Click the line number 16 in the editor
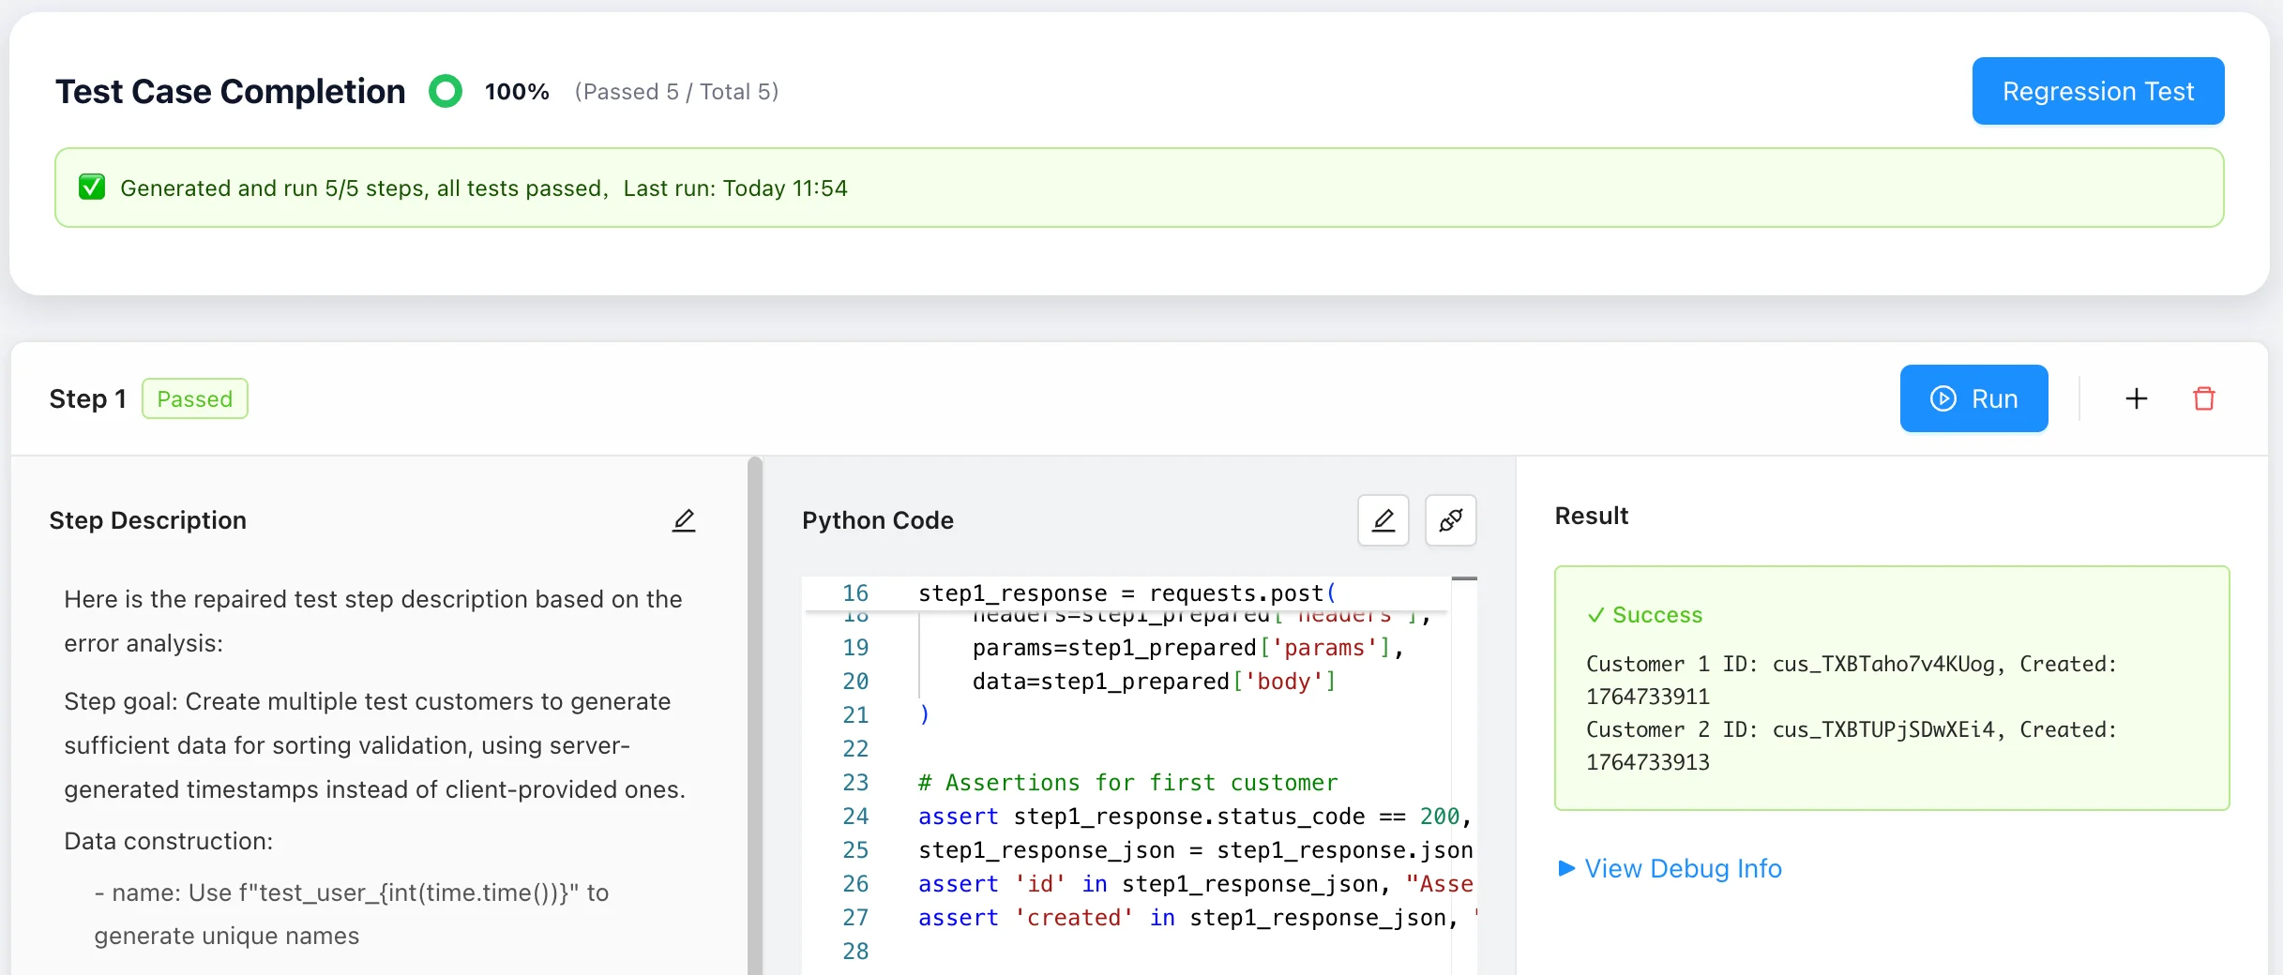 (x=854, y=592)
